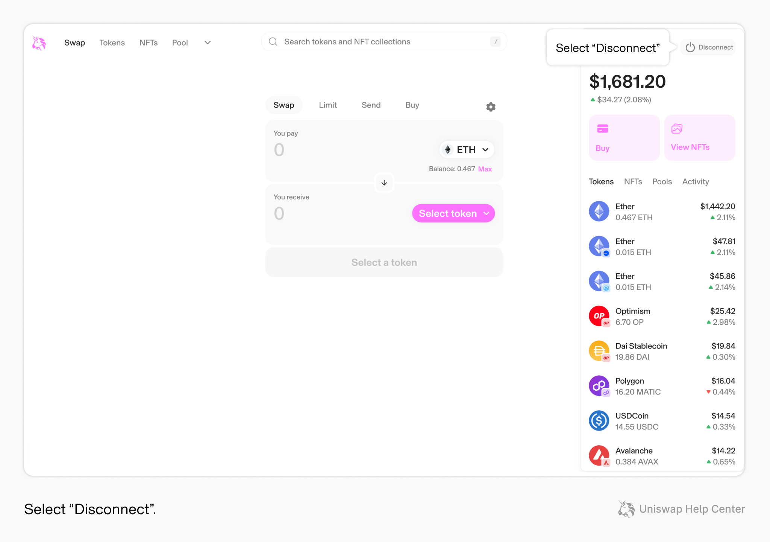The height and width of the screenshot is (542, 770).
Task: Open NFTs in top navigation
Action: click(149, 43)
